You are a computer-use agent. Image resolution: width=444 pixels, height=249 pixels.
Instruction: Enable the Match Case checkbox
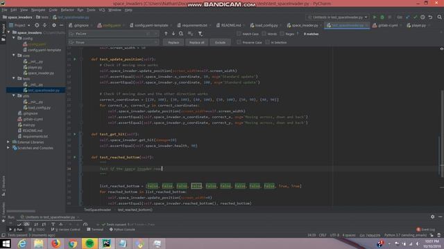click(239, 34)
